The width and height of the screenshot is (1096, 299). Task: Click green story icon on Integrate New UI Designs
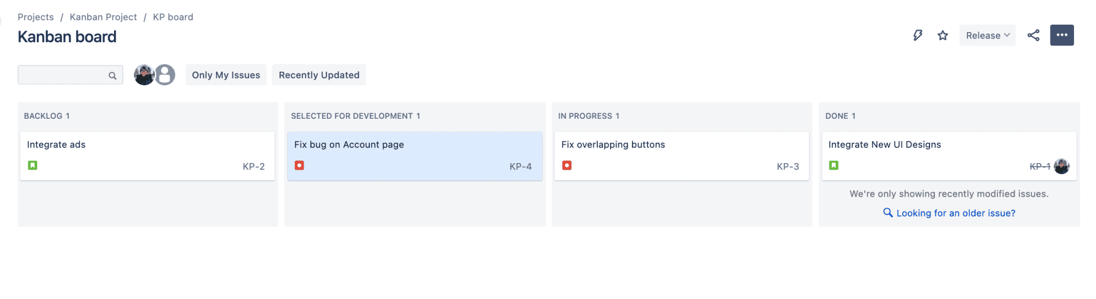834,165
